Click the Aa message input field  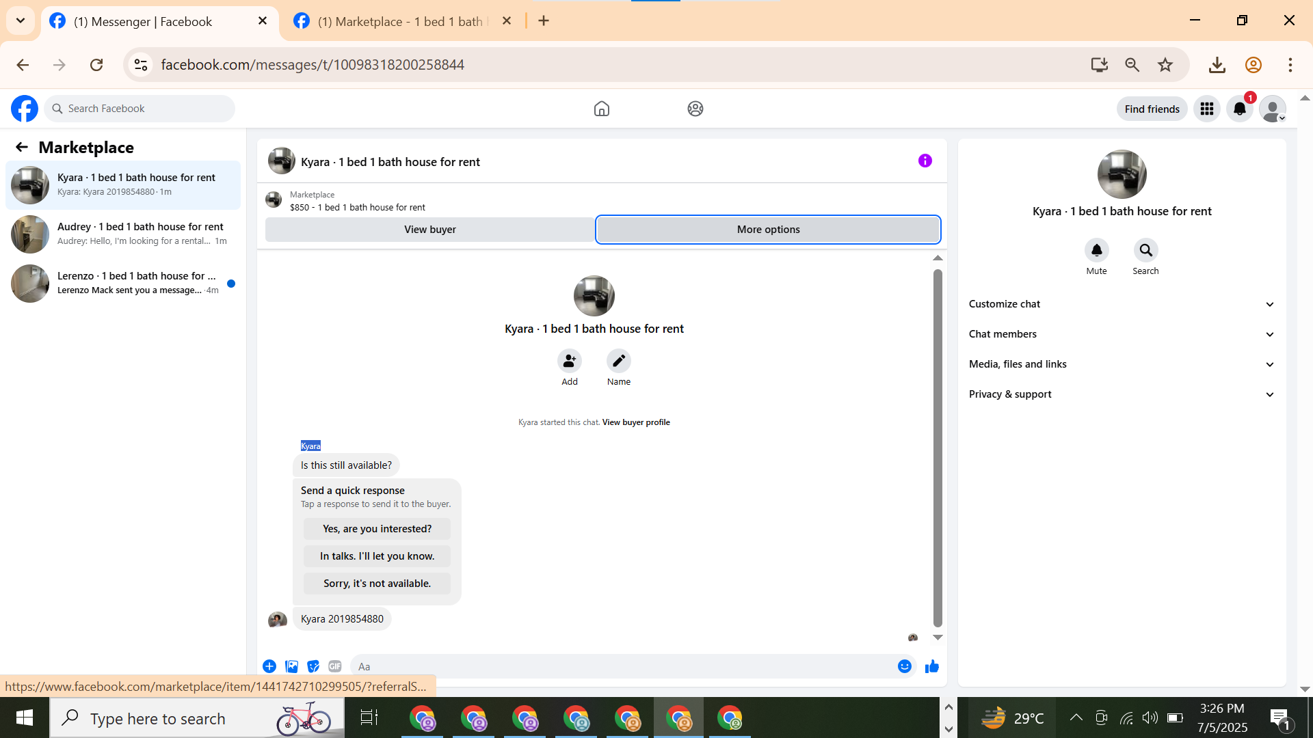(x=615, y=666)
